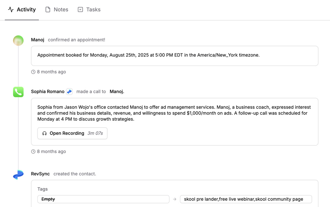
Task: Click the clock icon beside the first timestamp
Action: tap(33, 71)
